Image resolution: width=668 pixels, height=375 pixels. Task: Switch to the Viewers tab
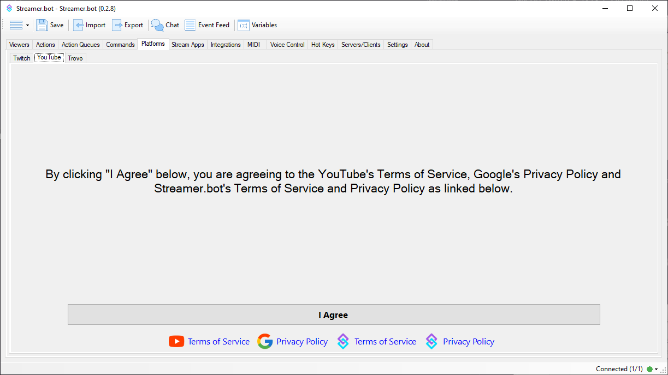(19, 45)
